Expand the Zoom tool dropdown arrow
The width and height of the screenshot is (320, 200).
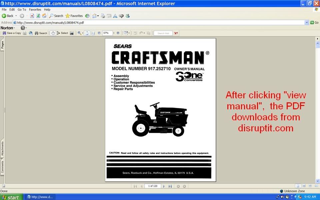pos(83,33)
